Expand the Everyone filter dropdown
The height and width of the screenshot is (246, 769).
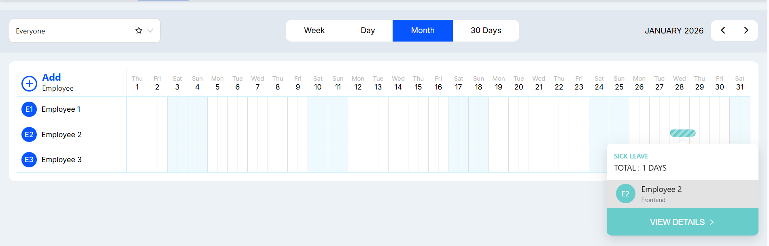(x=150, y=31)
